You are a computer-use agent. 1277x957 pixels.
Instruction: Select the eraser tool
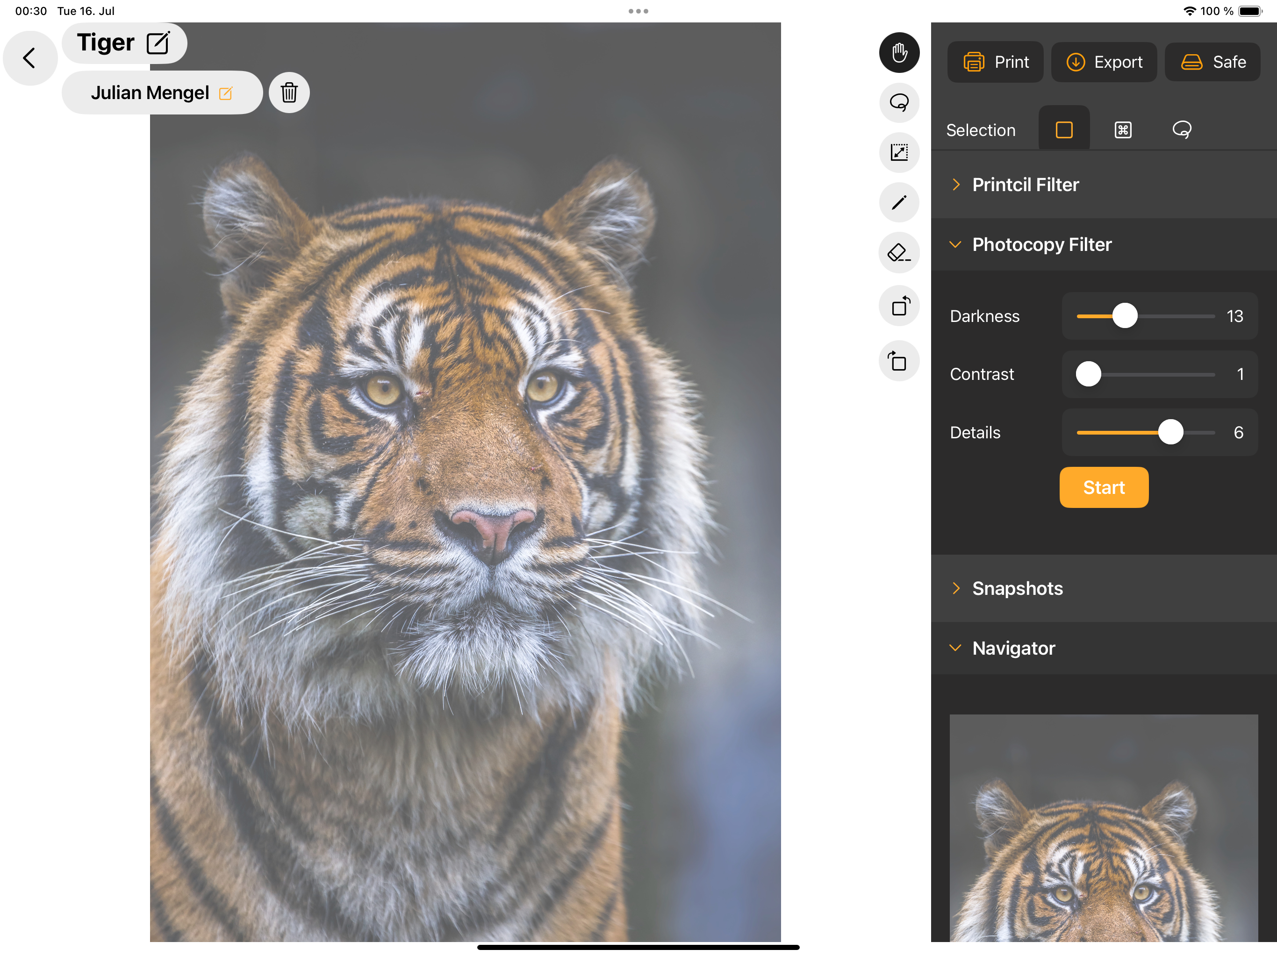pos(899,252)
